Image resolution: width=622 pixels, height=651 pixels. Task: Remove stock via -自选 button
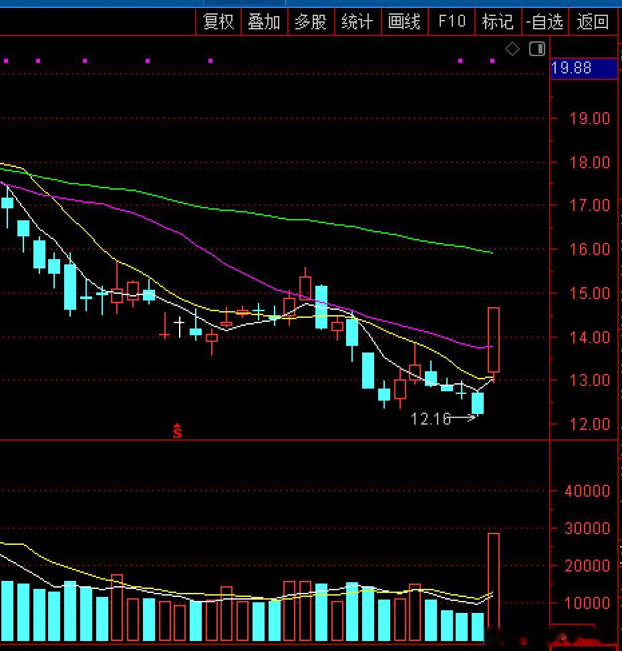point(545,21)
